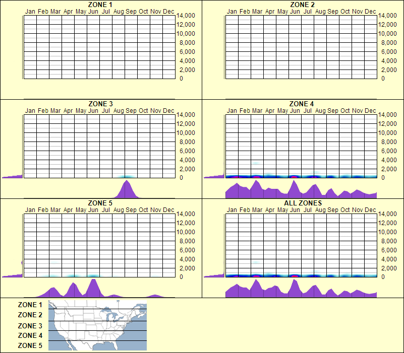Click the ALL ZONES chart title
The width and height of the screenshot is (404, 353).
pos(303,203)
